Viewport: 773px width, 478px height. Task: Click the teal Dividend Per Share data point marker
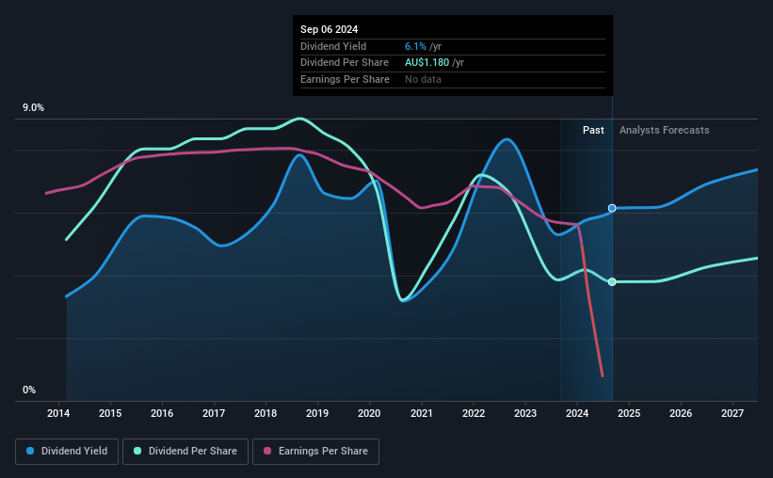point(612,282)
